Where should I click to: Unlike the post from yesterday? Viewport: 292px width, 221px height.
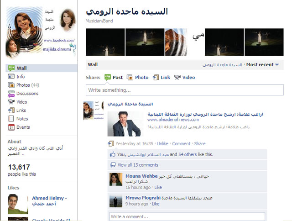click(x=162, y=144)
